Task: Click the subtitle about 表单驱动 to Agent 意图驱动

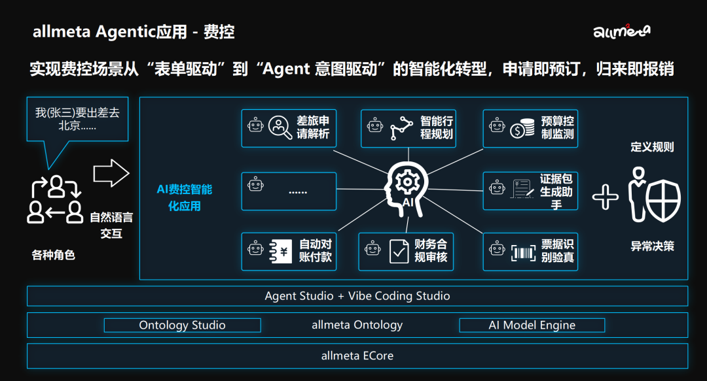Action: (352, 69)
